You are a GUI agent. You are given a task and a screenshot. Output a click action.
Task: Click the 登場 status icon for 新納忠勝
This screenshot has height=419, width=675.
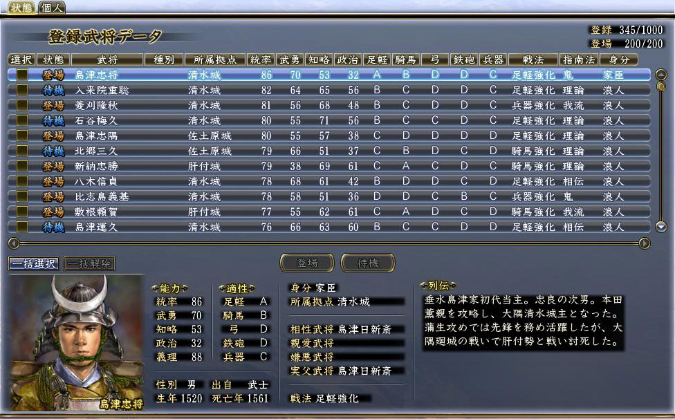pyautogui.click(x=53, y=167)
